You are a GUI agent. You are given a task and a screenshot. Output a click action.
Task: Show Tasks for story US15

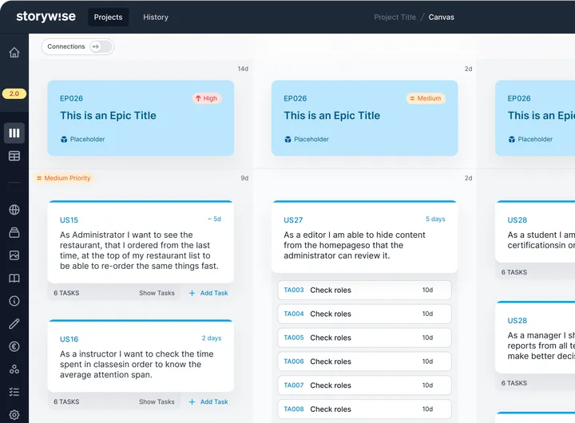(x=157, y=293)
